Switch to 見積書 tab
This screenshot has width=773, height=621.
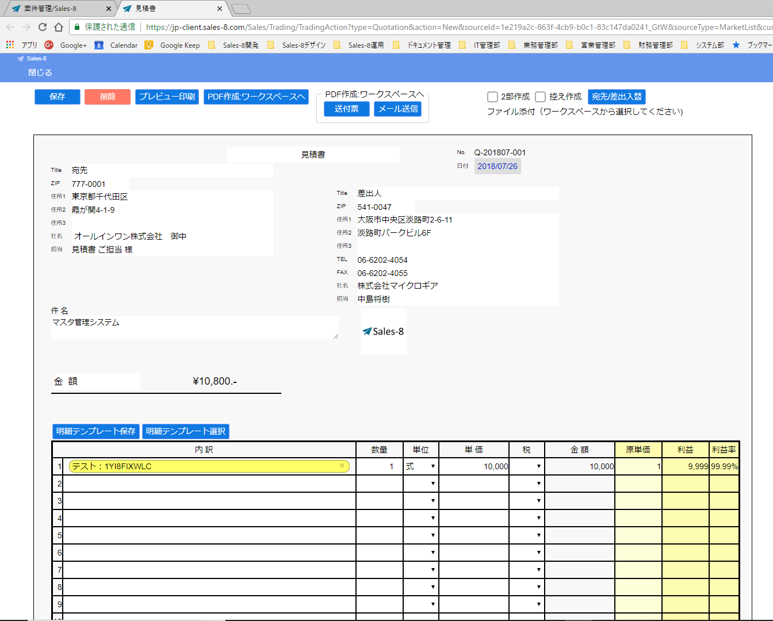click(x=171, y=9)
